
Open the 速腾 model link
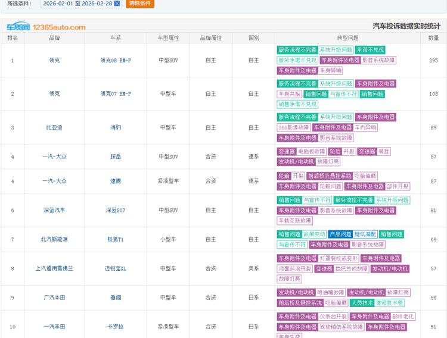[116, 181]
